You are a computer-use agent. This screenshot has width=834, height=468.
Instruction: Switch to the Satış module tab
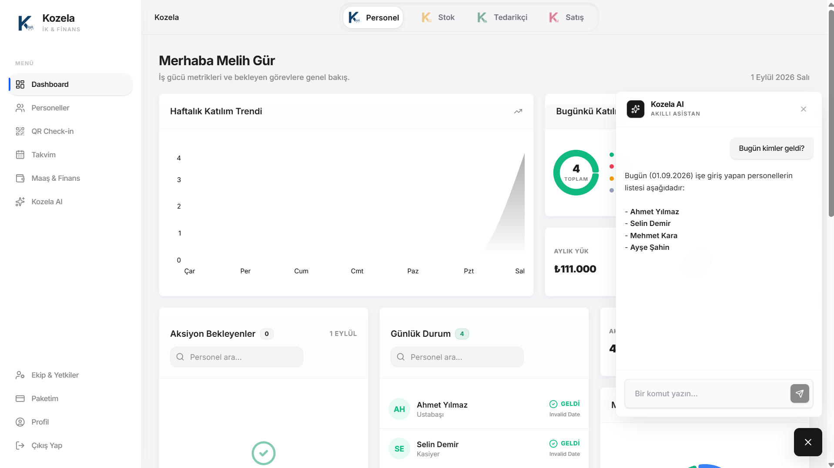tap(566, 17)
